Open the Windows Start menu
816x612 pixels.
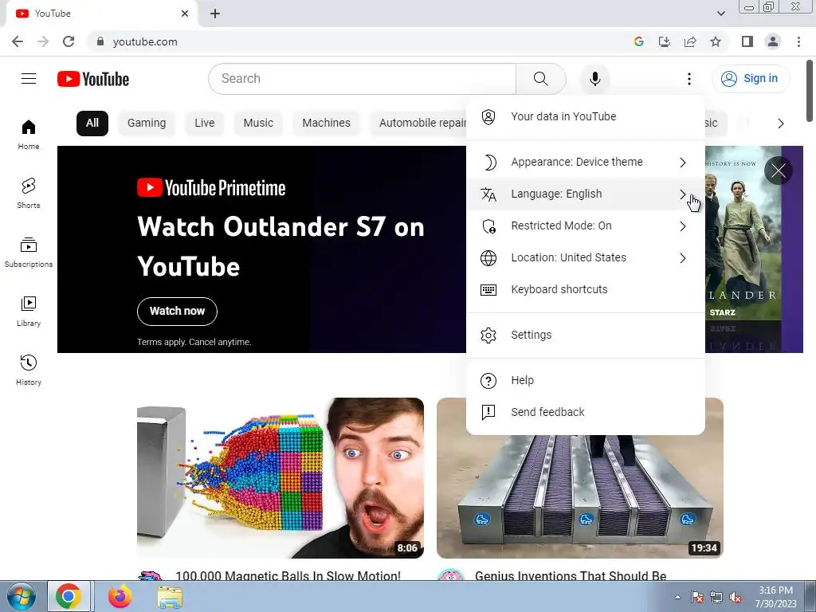(x=22, y=596)
